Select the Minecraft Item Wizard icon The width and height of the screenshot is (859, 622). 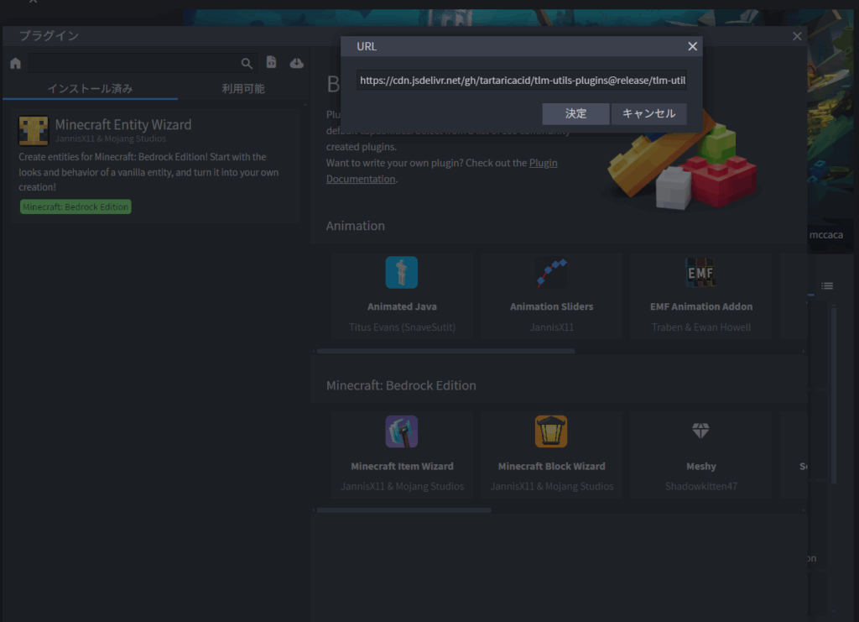(x=402, y=431)
